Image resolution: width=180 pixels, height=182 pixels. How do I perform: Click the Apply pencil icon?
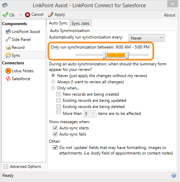click(50, 15)
